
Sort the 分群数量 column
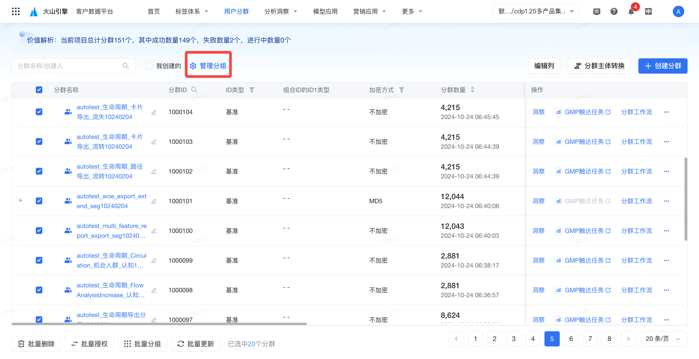click(472, 90)
